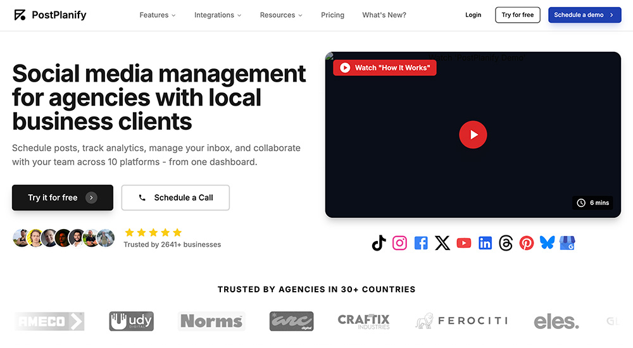This screenshot has width=633, height=348.
Task: Open the TikTok platform icon
Action: click(x=379, y=243)
